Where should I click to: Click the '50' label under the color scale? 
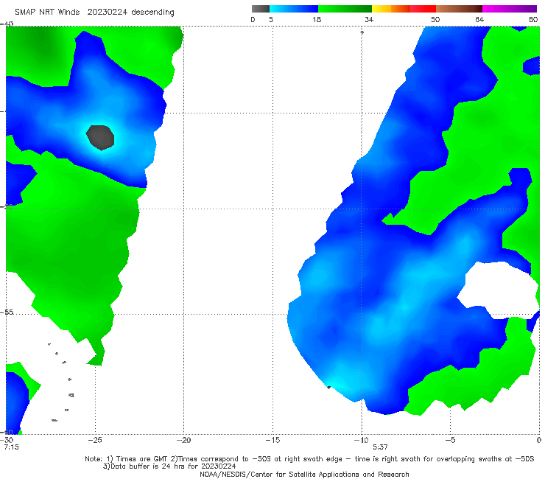(x=435, y=20)
